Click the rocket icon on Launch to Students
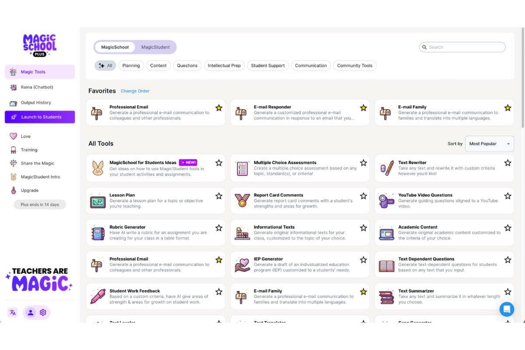Image resolution: width=525 pixels, height=350 pixels. click(13, 117)
